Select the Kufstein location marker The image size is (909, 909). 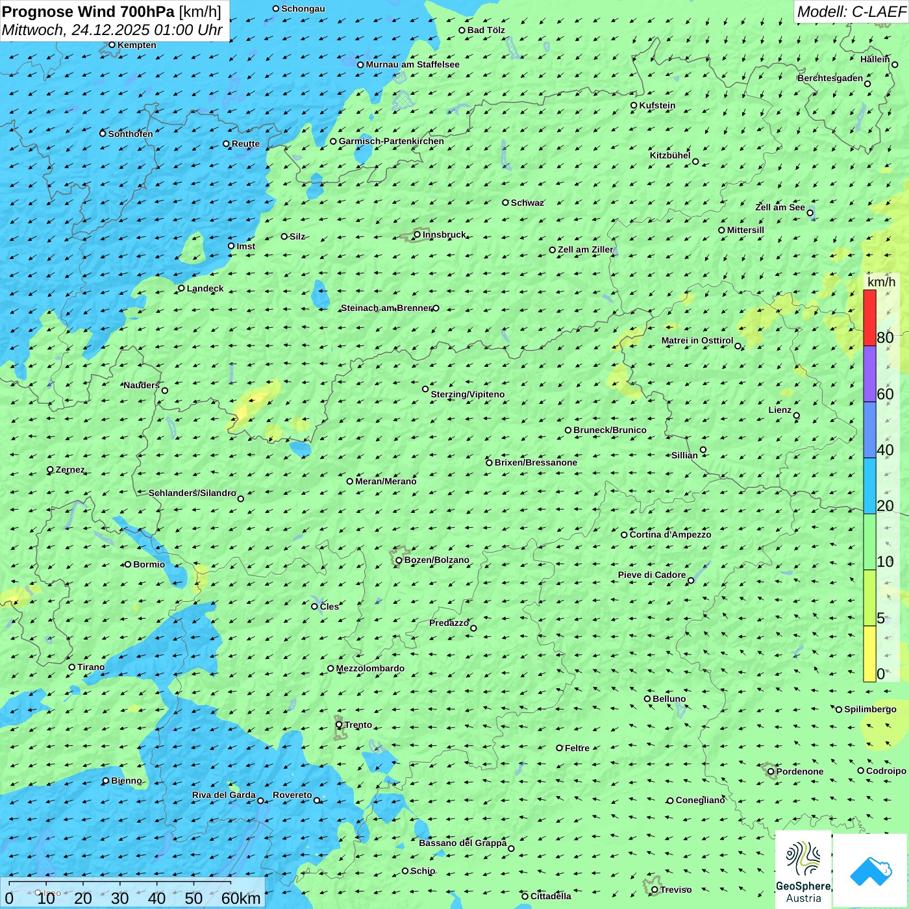634,105
